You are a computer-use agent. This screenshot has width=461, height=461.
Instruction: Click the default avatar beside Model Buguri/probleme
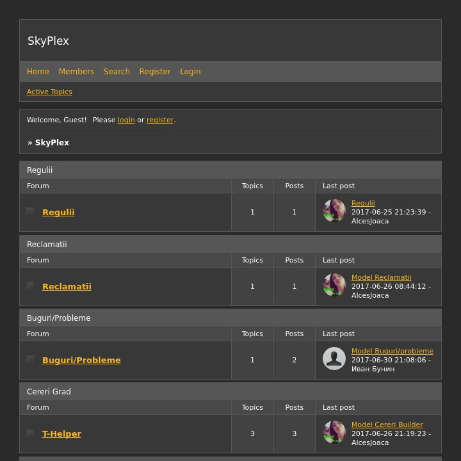(334, 359)
